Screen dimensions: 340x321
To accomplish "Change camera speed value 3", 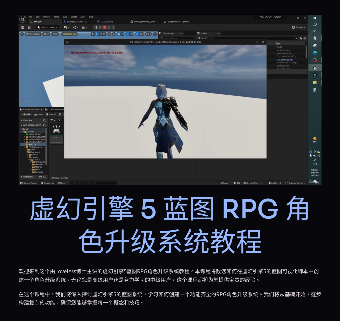I will tap(148, 34).
